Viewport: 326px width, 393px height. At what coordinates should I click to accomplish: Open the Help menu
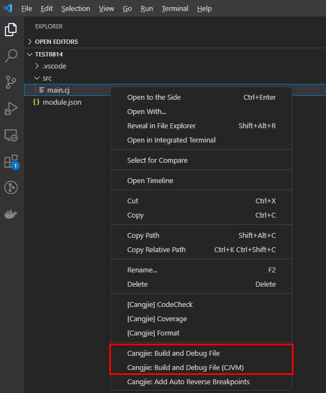(x=204, y=9)
